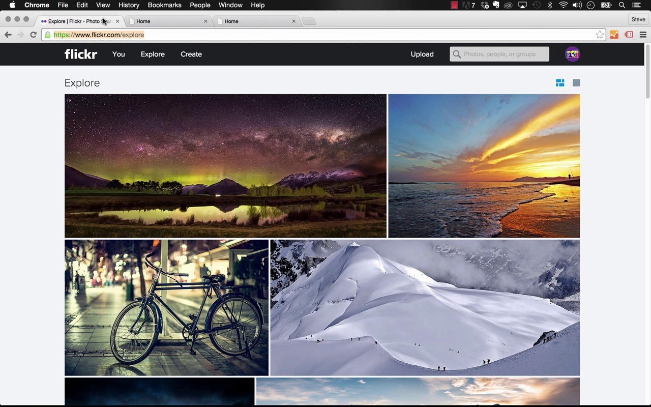Open the Help menu
The height and width of the screenshot is (407, 651).
pos(258,5)
